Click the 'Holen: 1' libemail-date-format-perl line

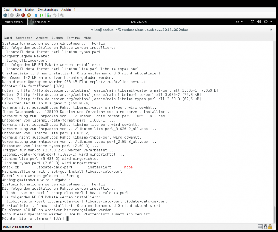tap(110, 90)
